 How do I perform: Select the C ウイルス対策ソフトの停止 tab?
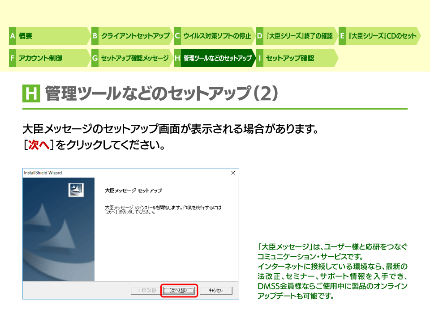pyautogui.click(x=214, y=36)
